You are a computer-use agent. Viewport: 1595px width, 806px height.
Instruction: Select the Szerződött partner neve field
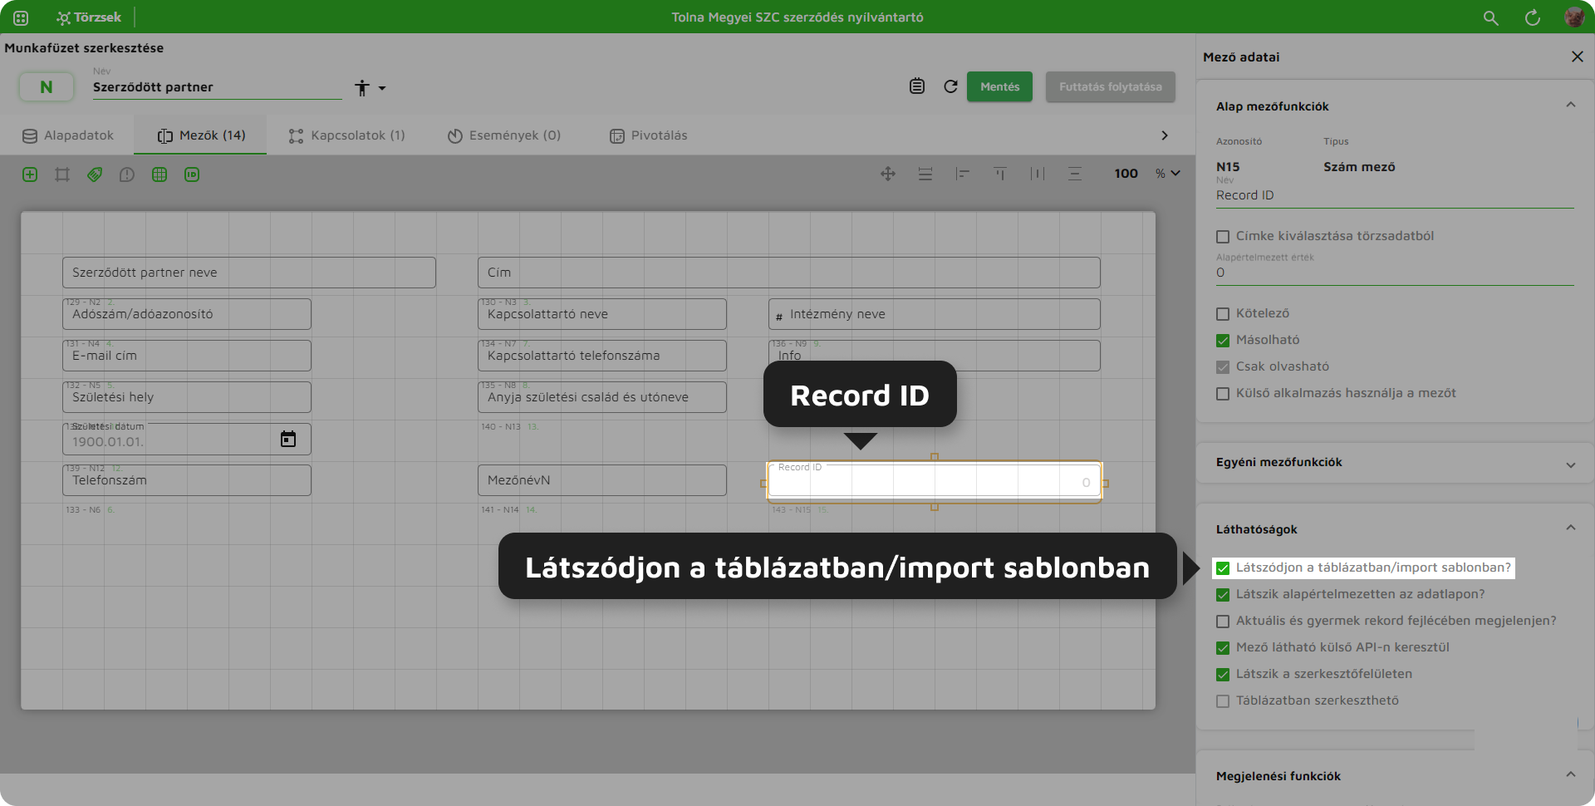pos(249,273)
